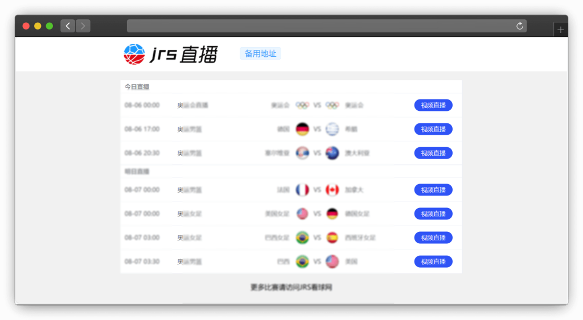
Task: Click the 08-06 00:00 time text
Action: click(x=142, y=105)
